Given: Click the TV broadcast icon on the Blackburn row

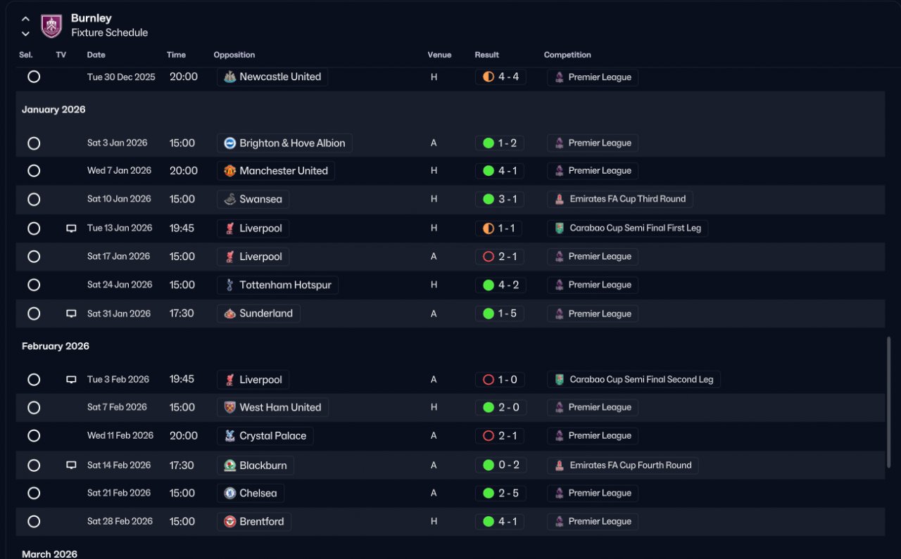Looking at the screenshot, I should (71, 465).
